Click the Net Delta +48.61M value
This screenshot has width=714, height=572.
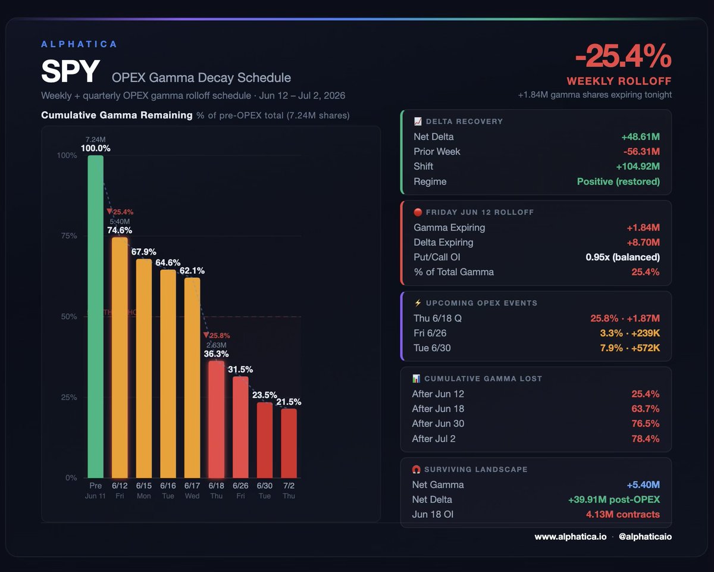click(x=640, y=136)
